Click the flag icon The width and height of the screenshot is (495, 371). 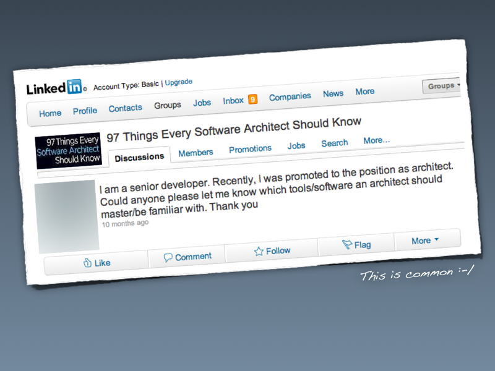[347, 244]
